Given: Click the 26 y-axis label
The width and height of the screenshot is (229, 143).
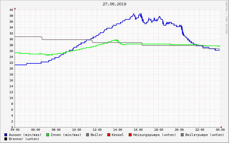Looking at the screenshot, I should coord(11,51).
